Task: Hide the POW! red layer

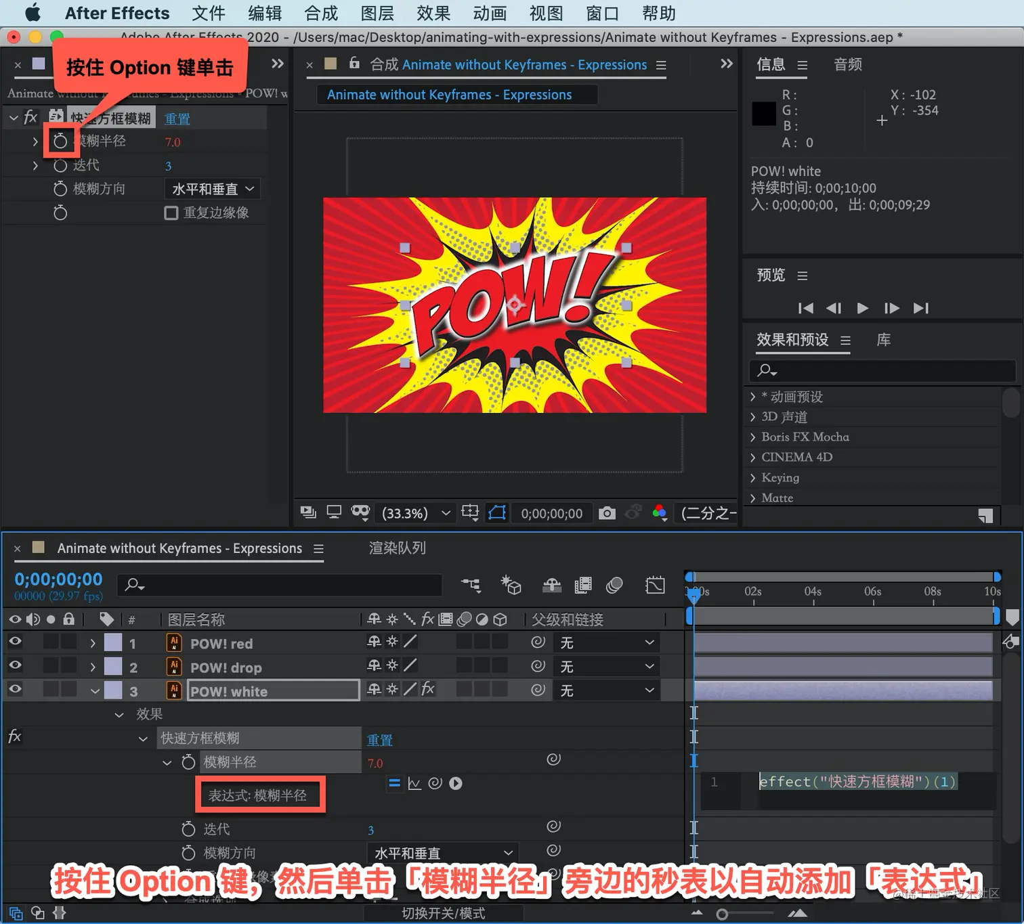Action: coord(15,642)
